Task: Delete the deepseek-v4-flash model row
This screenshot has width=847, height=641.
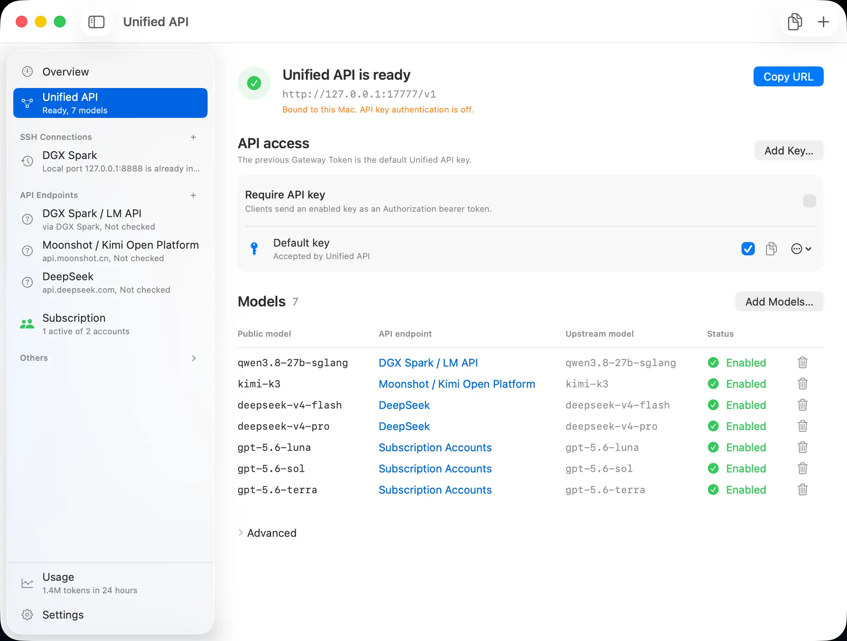Action: pos(803,405)
